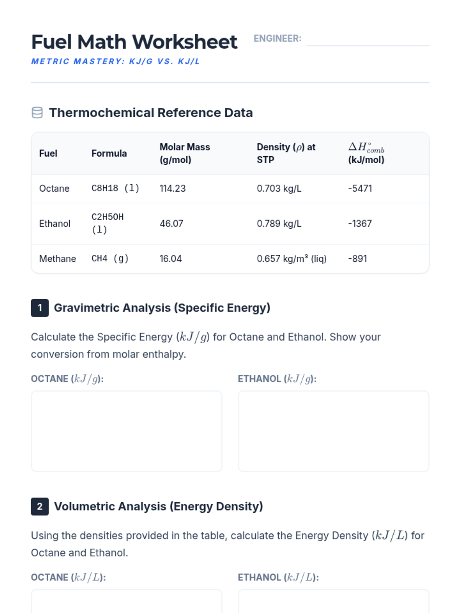This screenshot has height=613, width=460.
Task: Click the Fuel Math Worksheet title
Action: click(x=134, y=42)
